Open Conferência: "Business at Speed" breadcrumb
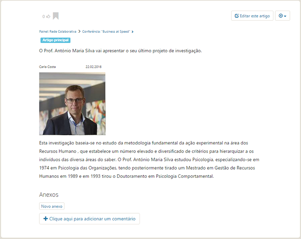301x239 pixels. click(x=106, y=31)
